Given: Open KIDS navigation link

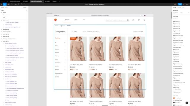Looking at the screenshot, I should 84,20.
